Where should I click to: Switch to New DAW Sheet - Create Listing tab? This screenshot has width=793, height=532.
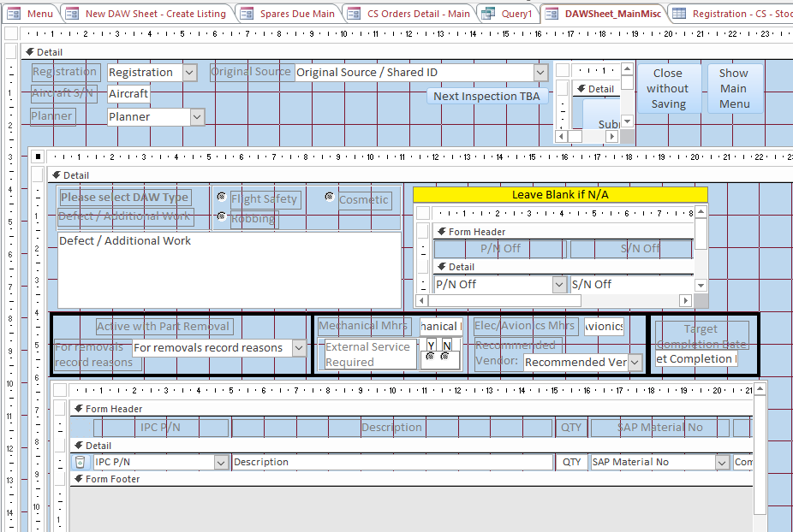click(147, 14)
